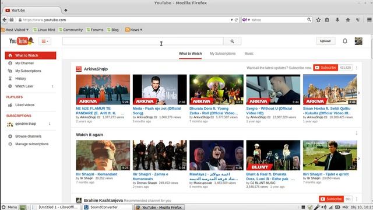The height and width of the screenshot is (210, 373).
Task: Focus the YouTube search field
Action: tap(143, 41)
